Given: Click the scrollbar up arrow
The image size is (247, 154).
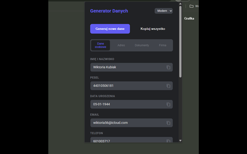Looking at the screenshot, I should coord(180,5).
